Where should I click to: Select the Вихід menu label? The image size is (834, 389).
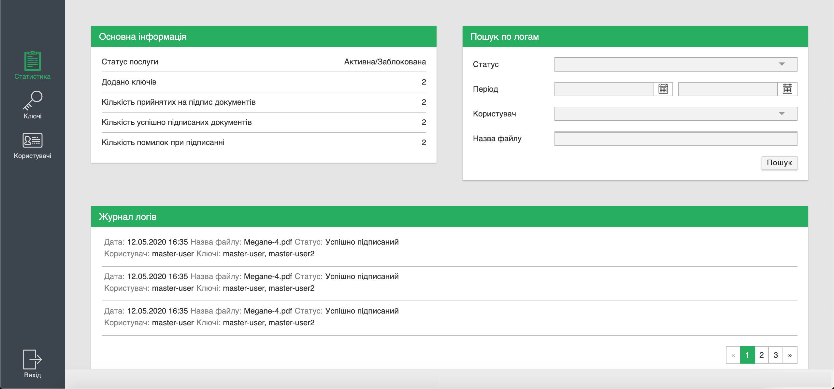(33, 375)
